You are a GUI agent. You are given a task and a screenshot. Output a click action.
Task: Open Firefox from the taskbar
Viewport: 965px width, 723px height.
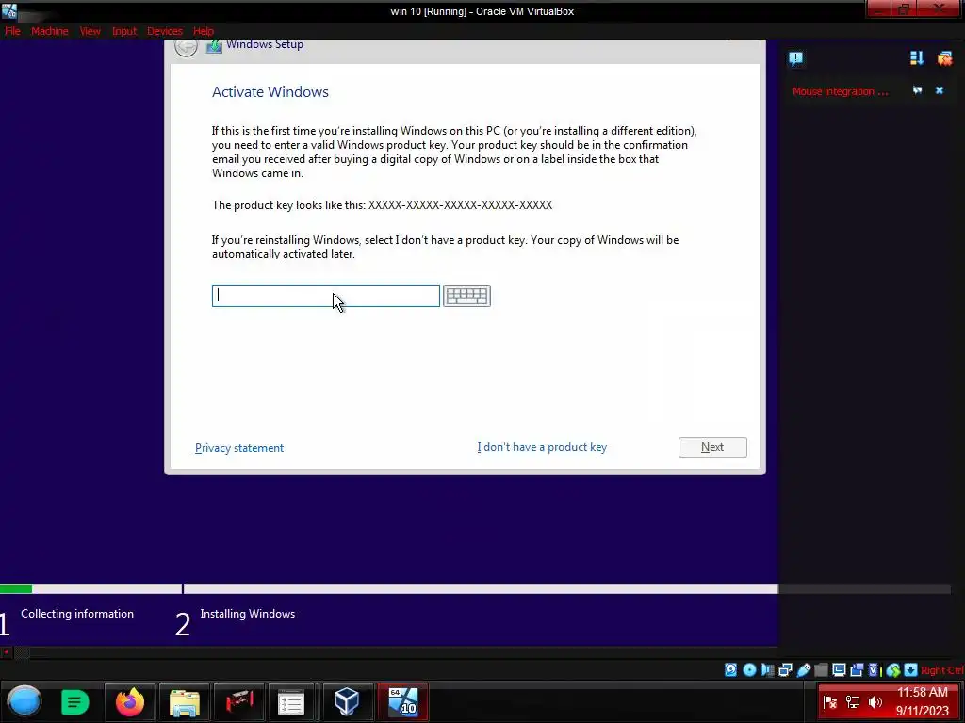pyautogui.click(x=130, y=702)
